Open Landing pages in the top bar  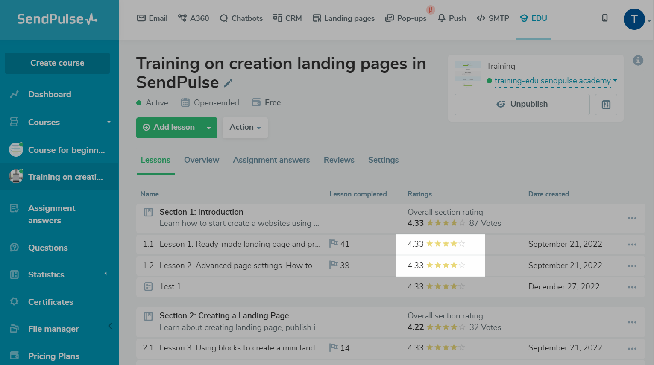pos(343,18)
